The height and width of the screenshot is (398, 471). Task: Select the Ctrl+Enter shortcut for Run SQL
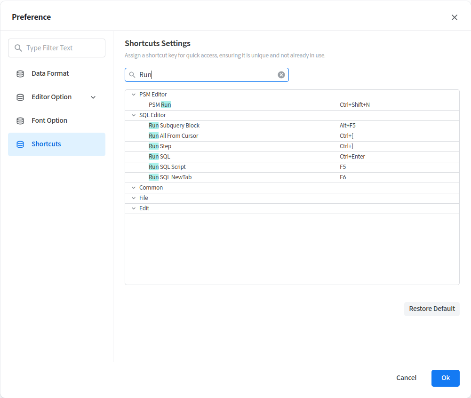click(x=352, y=157)
